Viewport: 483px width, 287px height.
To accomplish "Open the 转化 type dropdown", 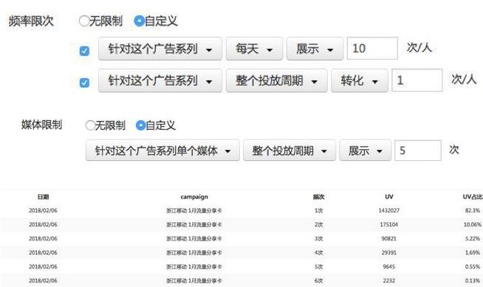I will tap(360, 80).
